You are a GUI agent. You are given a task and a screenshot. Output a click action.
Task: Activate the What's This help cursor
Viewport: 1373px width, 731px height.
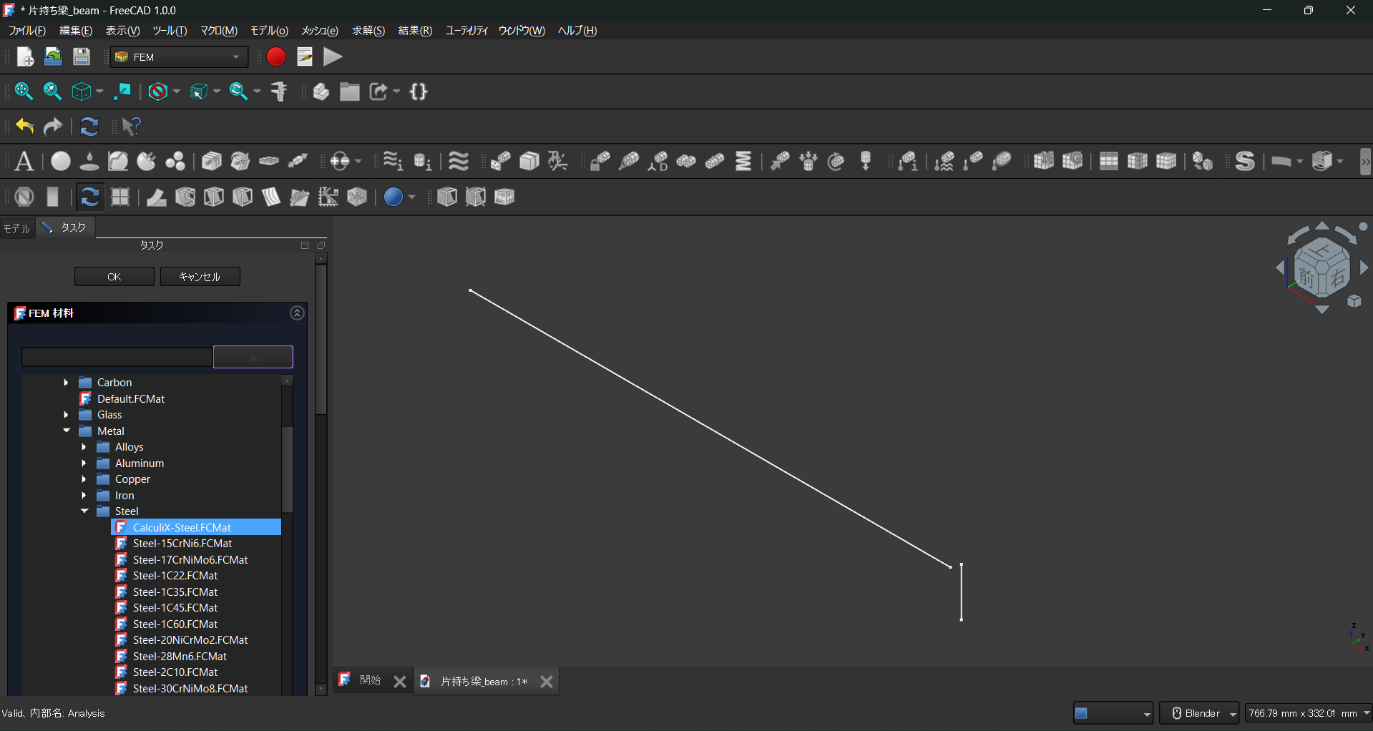(x=132, y=127)
